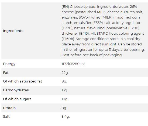Select the Of which saturated fat label
Screen dimensions: 148x126
tap(22, 81)
